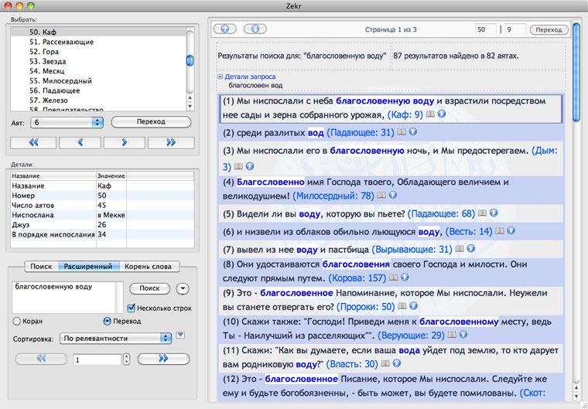Click Значение column header in details table
Screen dimensions: 588x409
click(111, 176)
